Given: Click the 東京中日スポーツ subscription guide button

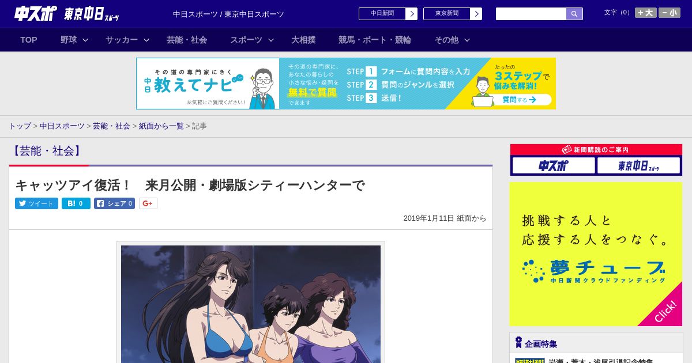Looking at the screenshot, I should (639, 165).
